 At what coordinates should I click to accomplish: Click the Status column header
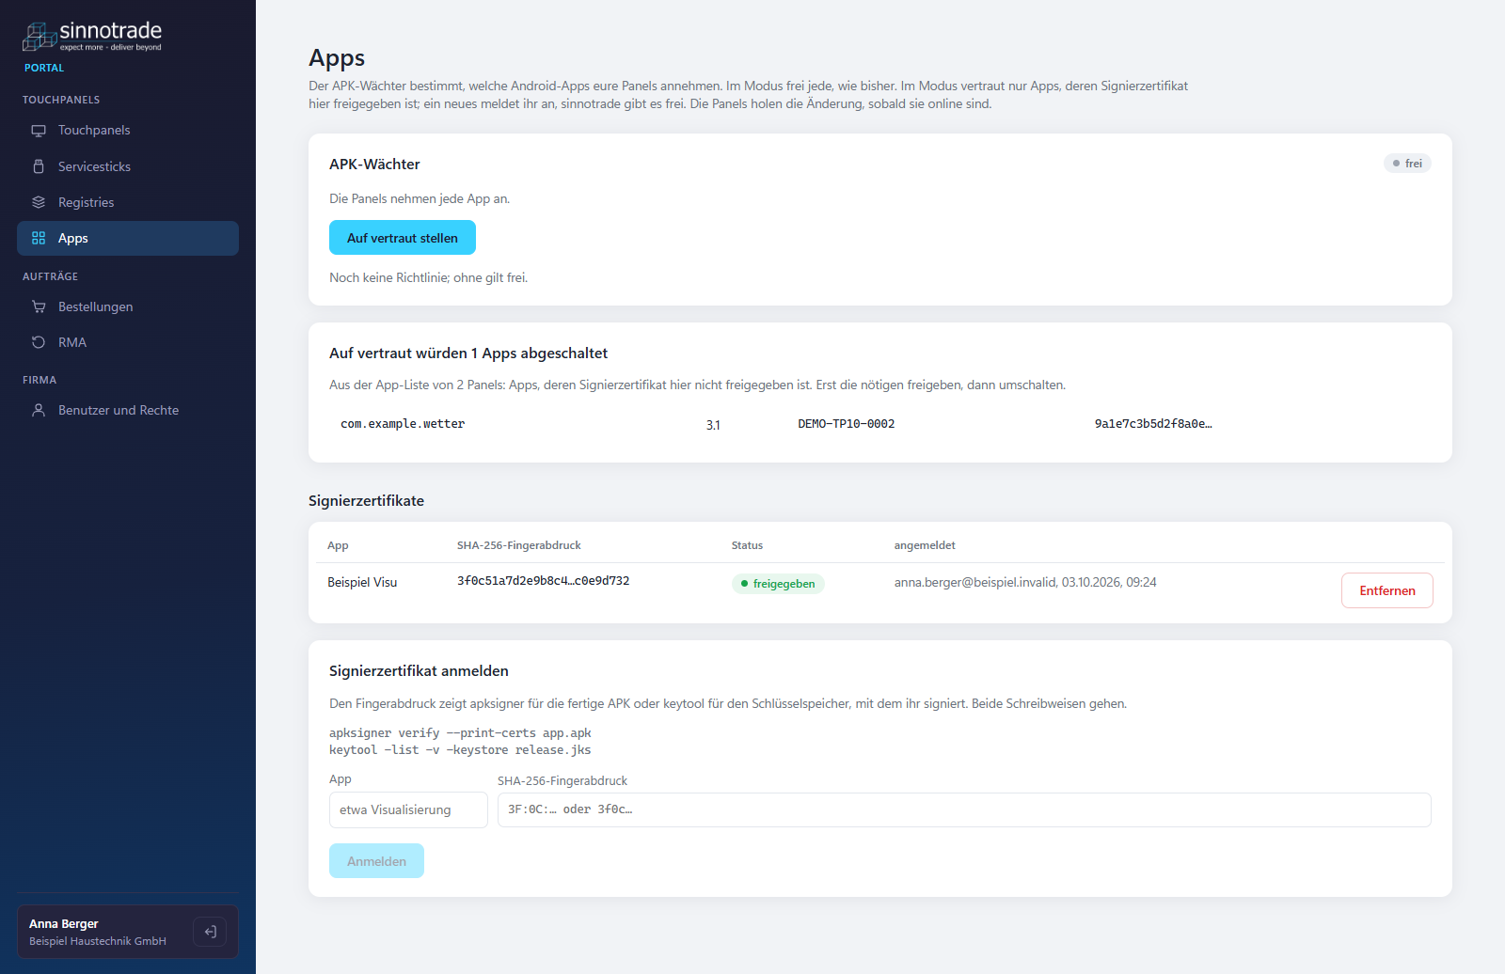coord(747,545)
